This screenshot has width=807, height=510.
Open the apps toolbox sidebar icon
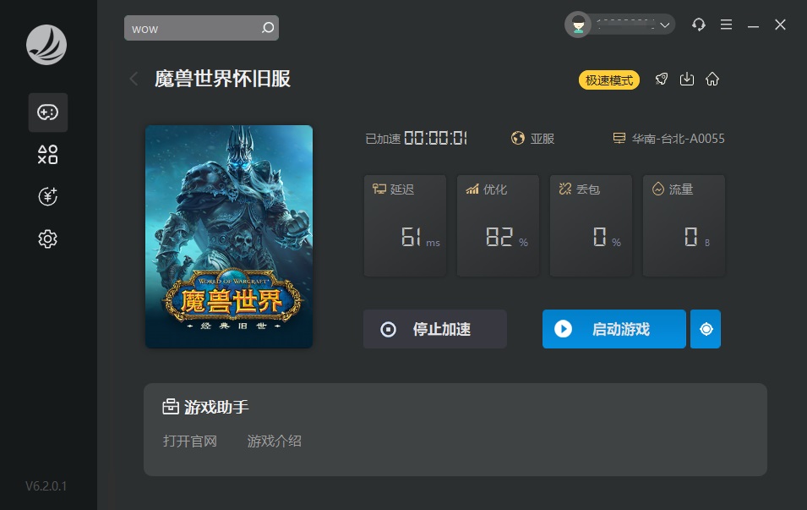point(48,154)
